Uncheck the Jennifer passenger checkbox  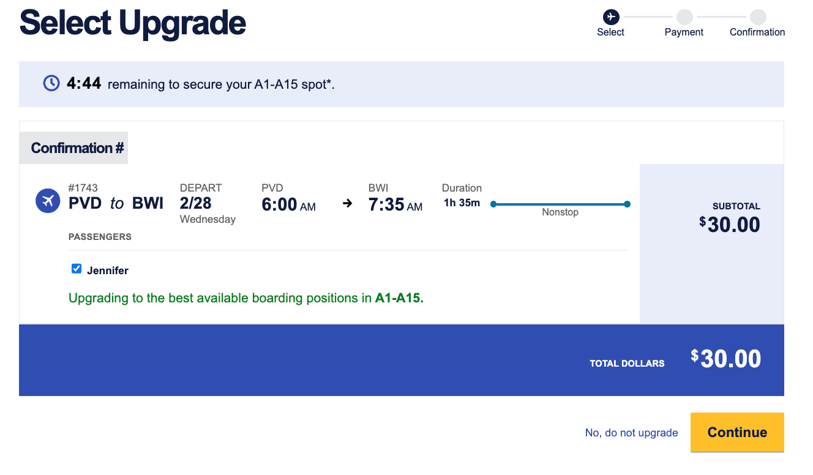pyautogui.click(x=77, y=269)
